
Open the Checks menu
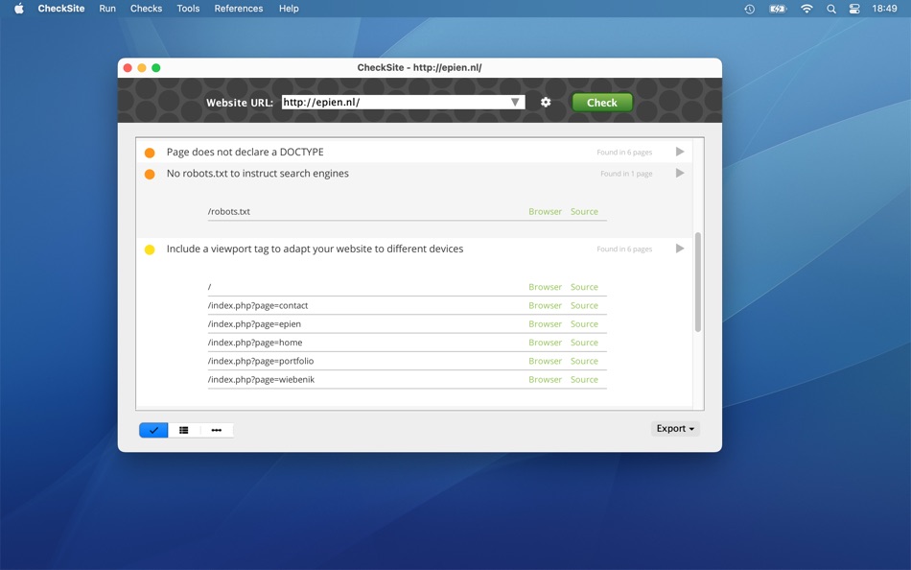tap(146, 9)
